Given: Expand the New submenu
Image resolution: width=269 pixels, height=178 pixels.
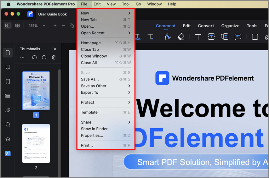Looking at the screenshot, I should [106, 13].
